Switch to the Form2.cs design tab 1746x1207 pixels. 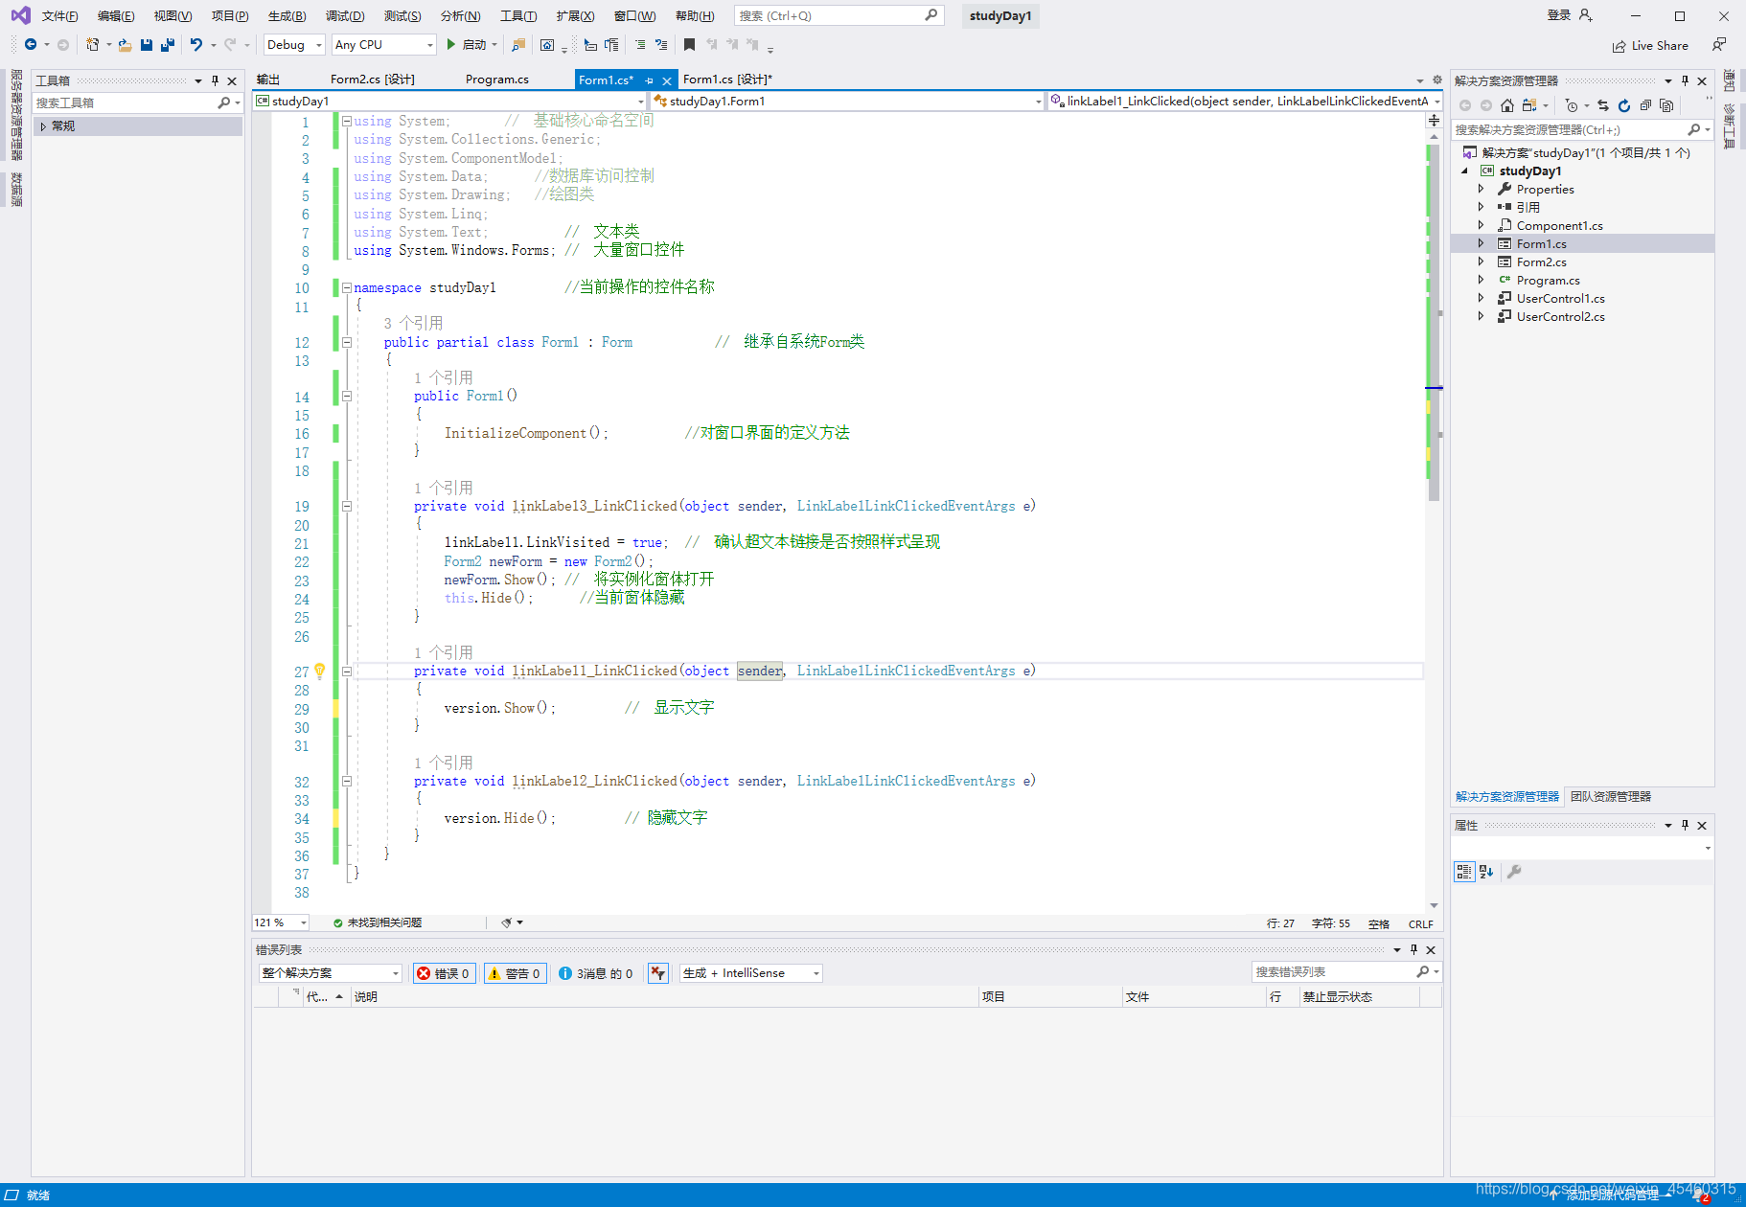(373, 80)
